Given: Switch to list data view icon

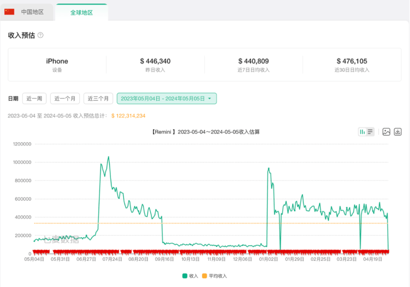Looking at the screenshot, I should coord(370,132).
